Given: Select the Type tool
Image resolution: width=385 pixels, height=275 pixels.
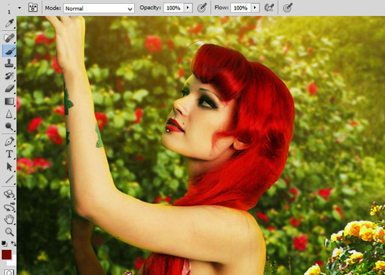Looking at the screenshot, I should [10, 154].
